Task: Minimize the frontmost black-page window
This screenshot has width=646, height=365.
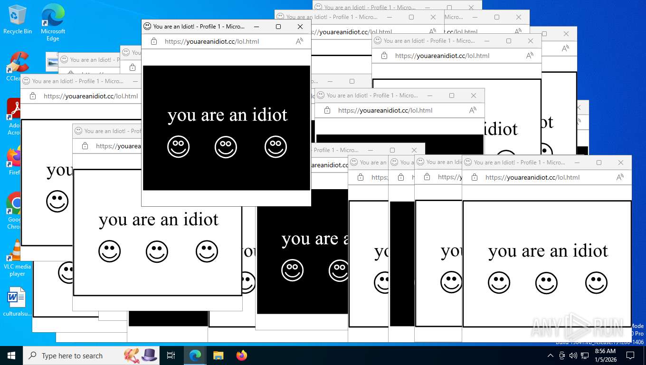Action: click(x=256, y=27)
